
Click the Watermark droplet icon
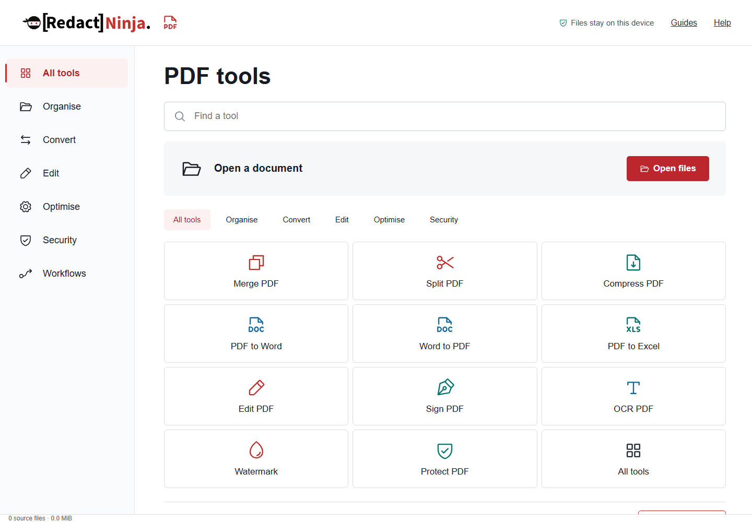coord(256,450)
